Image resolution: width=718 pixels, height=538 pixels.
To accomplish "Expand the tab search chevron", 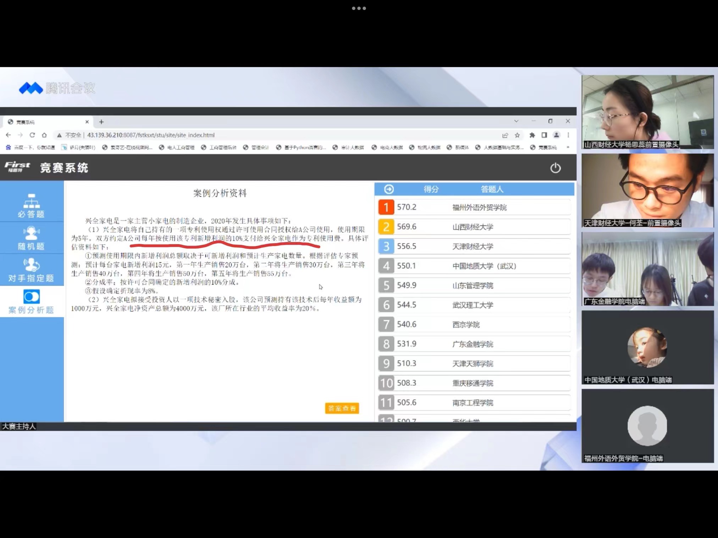I will [516, 121].
